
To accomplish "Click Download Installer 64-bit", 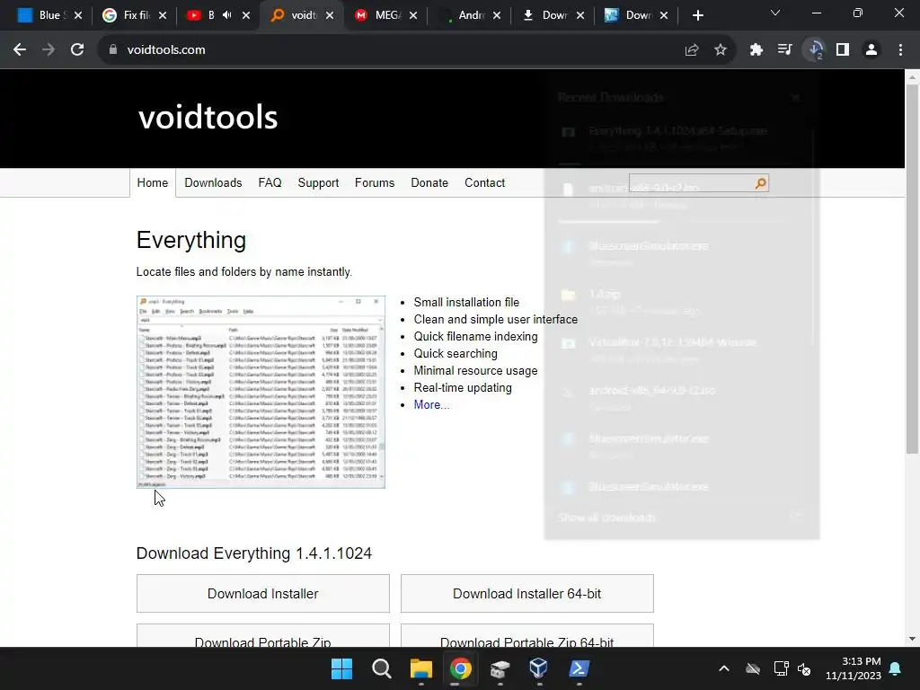I will (526, 593).
